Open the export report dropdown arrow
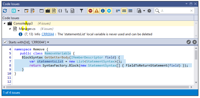This screenshot has height=98, width=200. pos(144,11)
